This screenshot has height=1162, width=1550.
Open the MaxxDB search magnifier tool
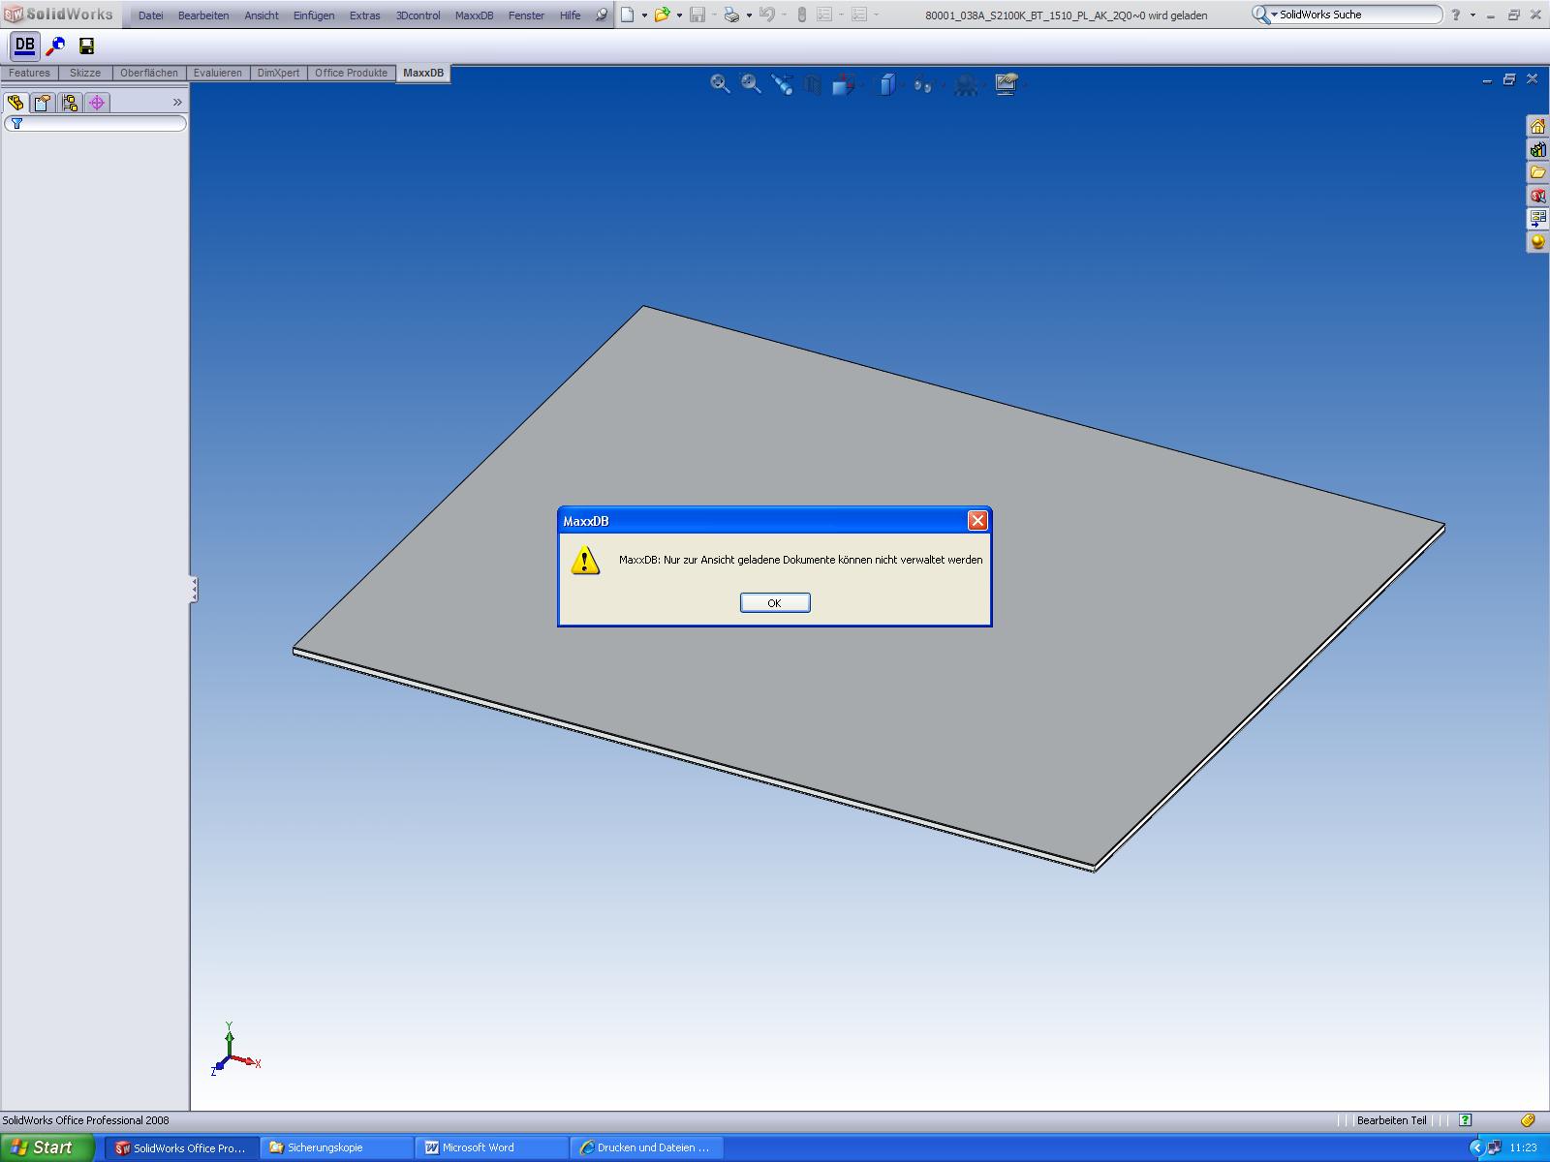tap(56, 46)
